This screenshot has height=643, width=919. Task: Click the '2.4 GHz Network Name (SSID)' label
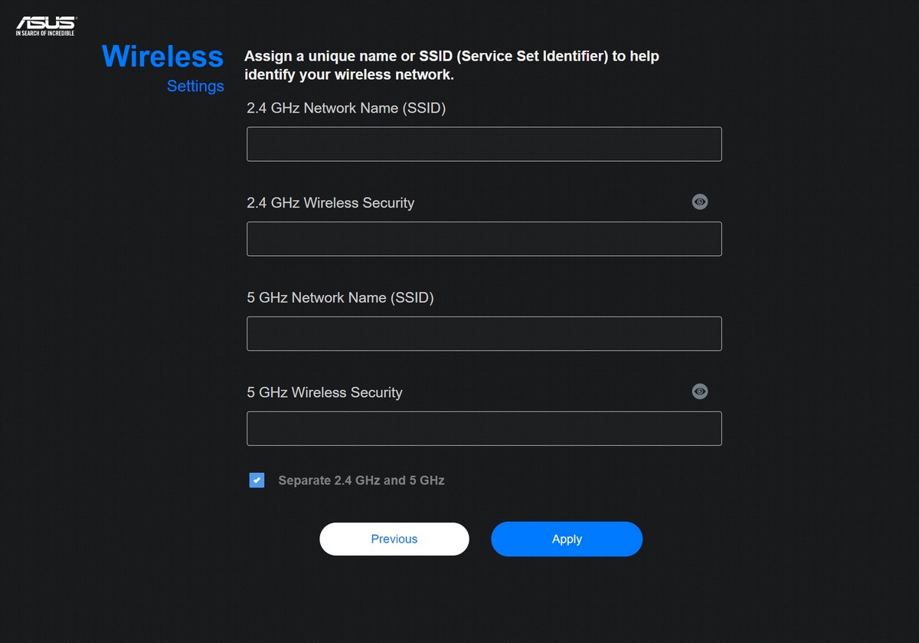pyautogui.click(x=346, y=108)
